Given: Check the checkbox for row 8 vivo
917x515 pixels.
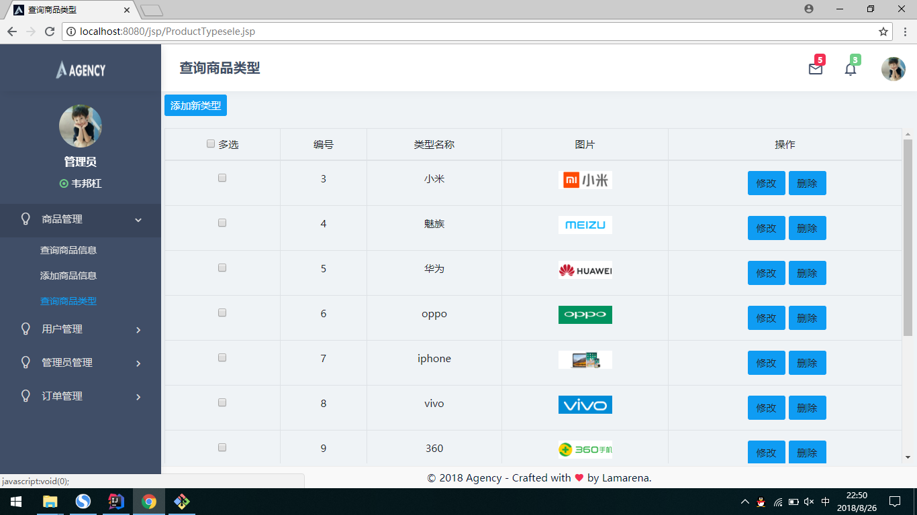Looking at the screenshot, I should (x=222, y=402).
